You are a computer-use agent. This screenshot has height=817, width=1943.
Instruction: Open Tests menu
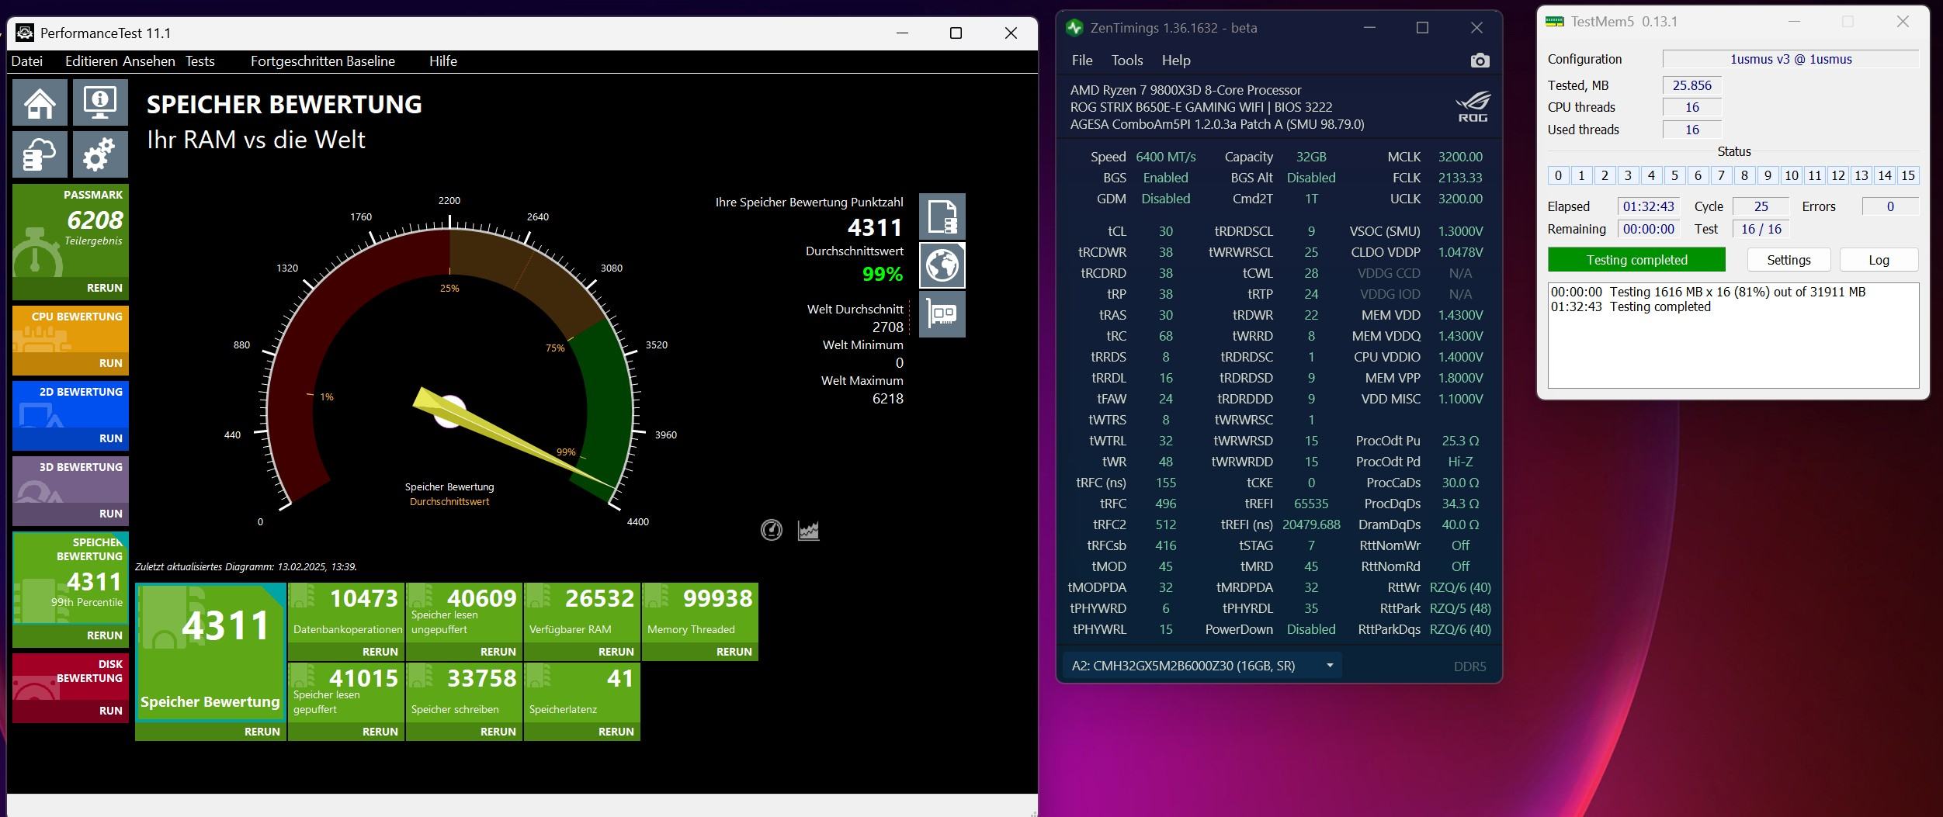(200, 61)
